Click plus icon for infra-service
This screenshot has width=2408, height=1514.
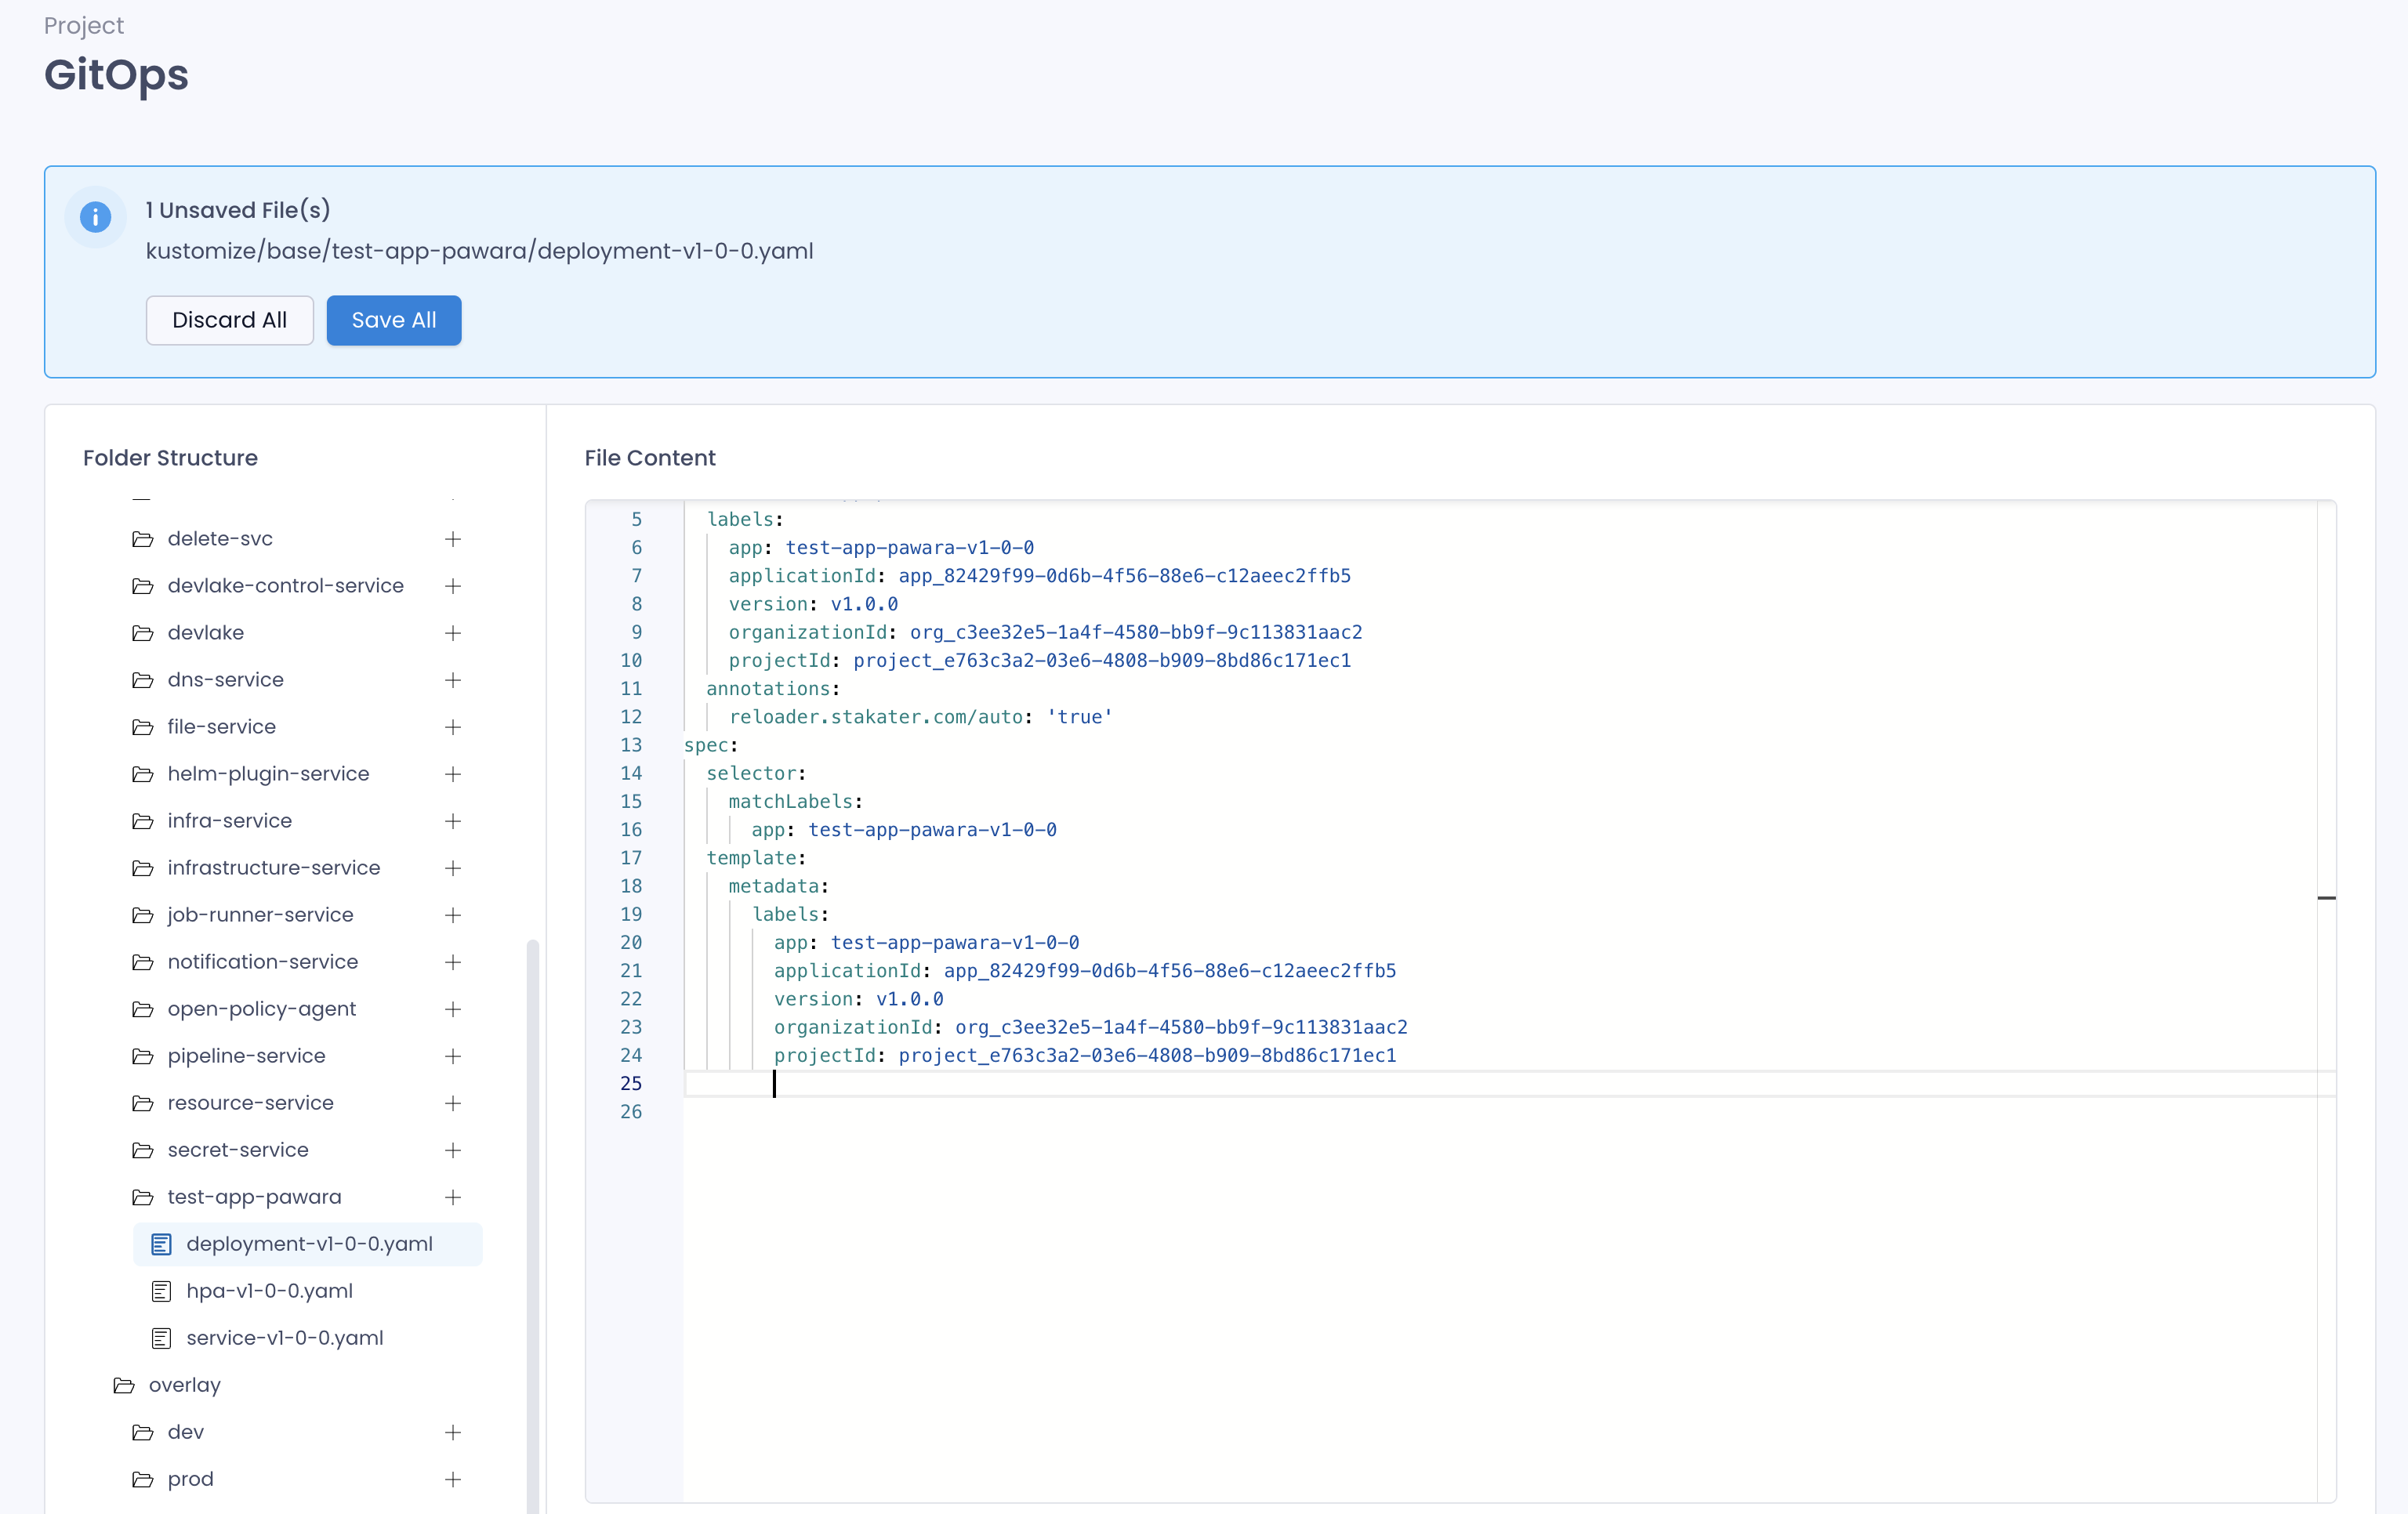point(453,821)
